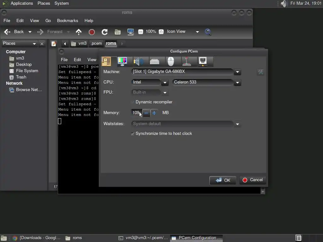Open the View menu in the roms window

coord(34,20)
